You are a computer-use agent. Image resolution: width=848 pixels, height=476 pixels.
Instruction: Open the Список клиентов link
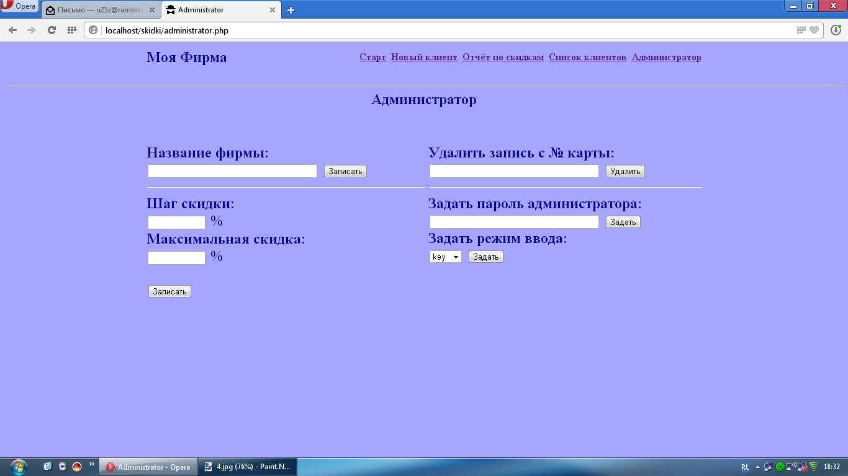(587, 57)
